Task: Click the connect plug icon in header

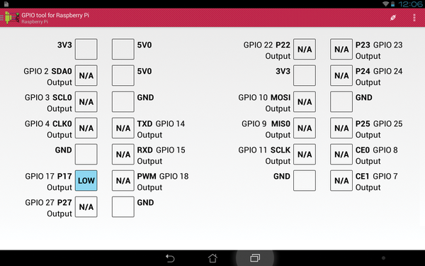Action: 392,18
